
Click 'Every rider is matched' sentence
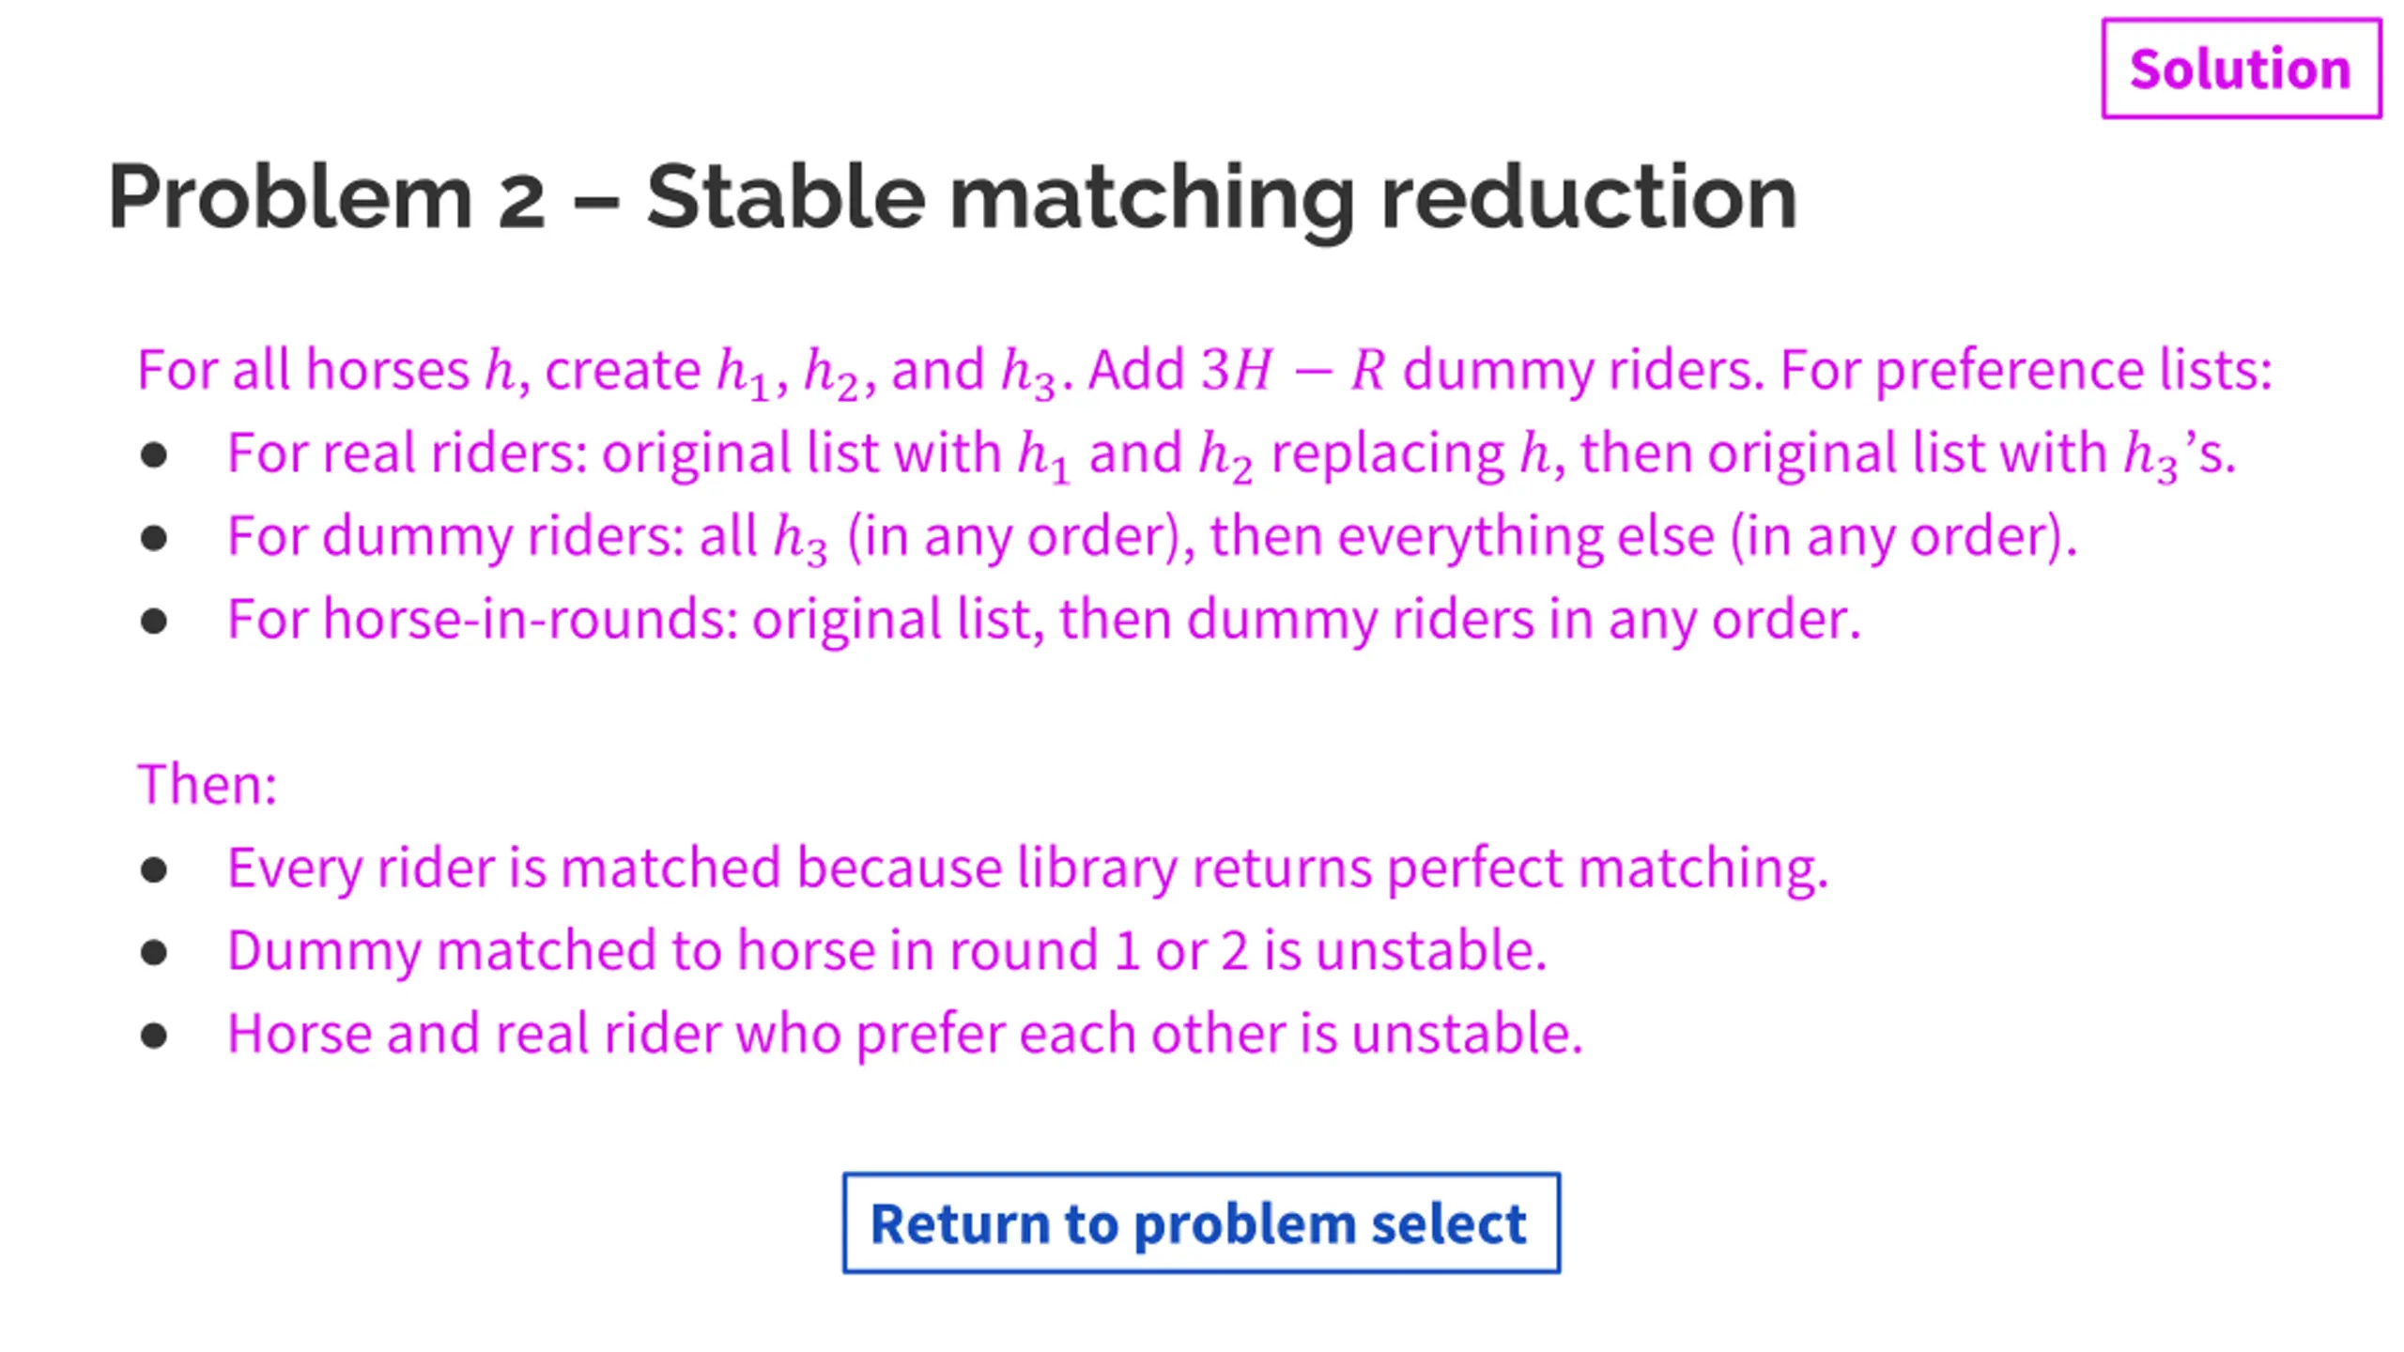point(1028,868)
